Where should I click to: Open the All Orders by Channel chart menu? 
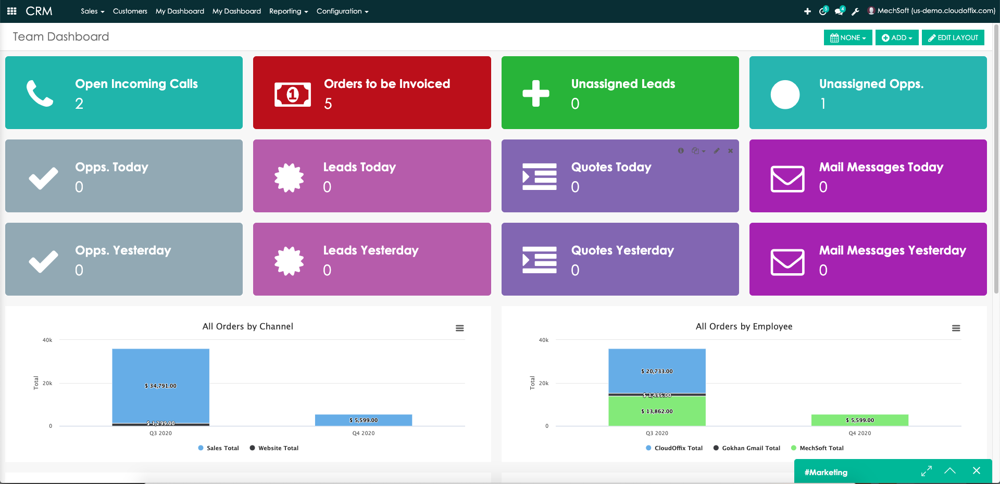pos(459,328)
